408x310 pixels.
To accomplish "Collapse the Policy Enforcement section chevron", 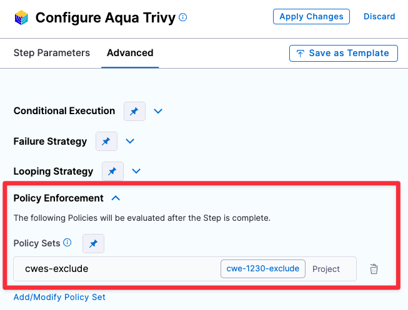I will 116,198.
